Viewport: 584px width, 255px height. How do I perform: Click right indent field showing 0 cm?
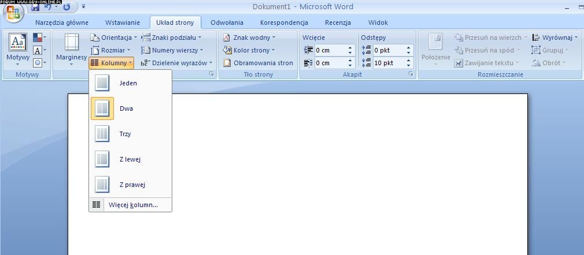coord(331,63)
